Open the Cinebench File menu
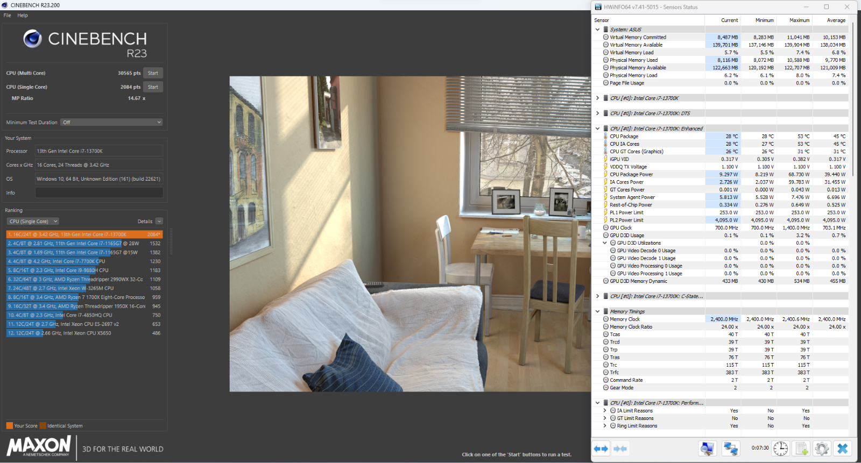Image resolution: width=861 pixels, height=463 pixels. 7,15
